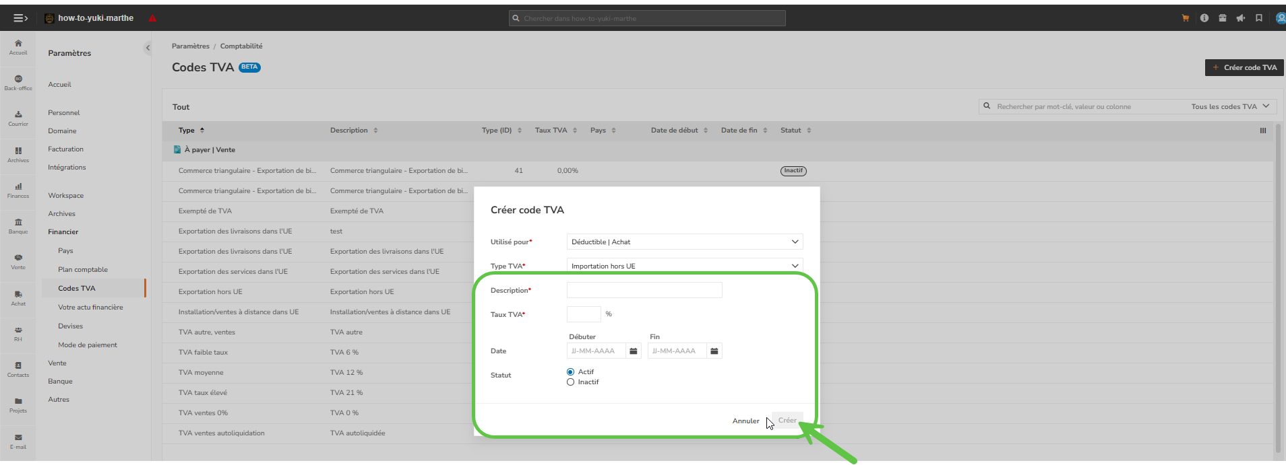Open the bookmark icon in header

[x=1259, y=18]
